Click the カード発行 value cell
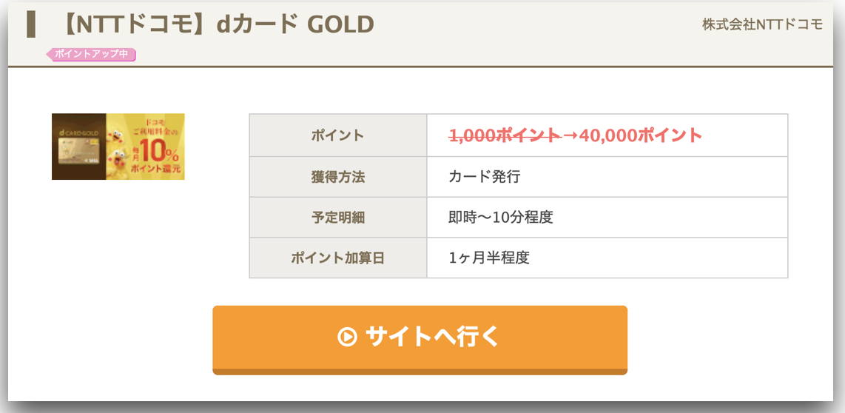This screenshot has height=413, width=845. click(x=607, y=177)
